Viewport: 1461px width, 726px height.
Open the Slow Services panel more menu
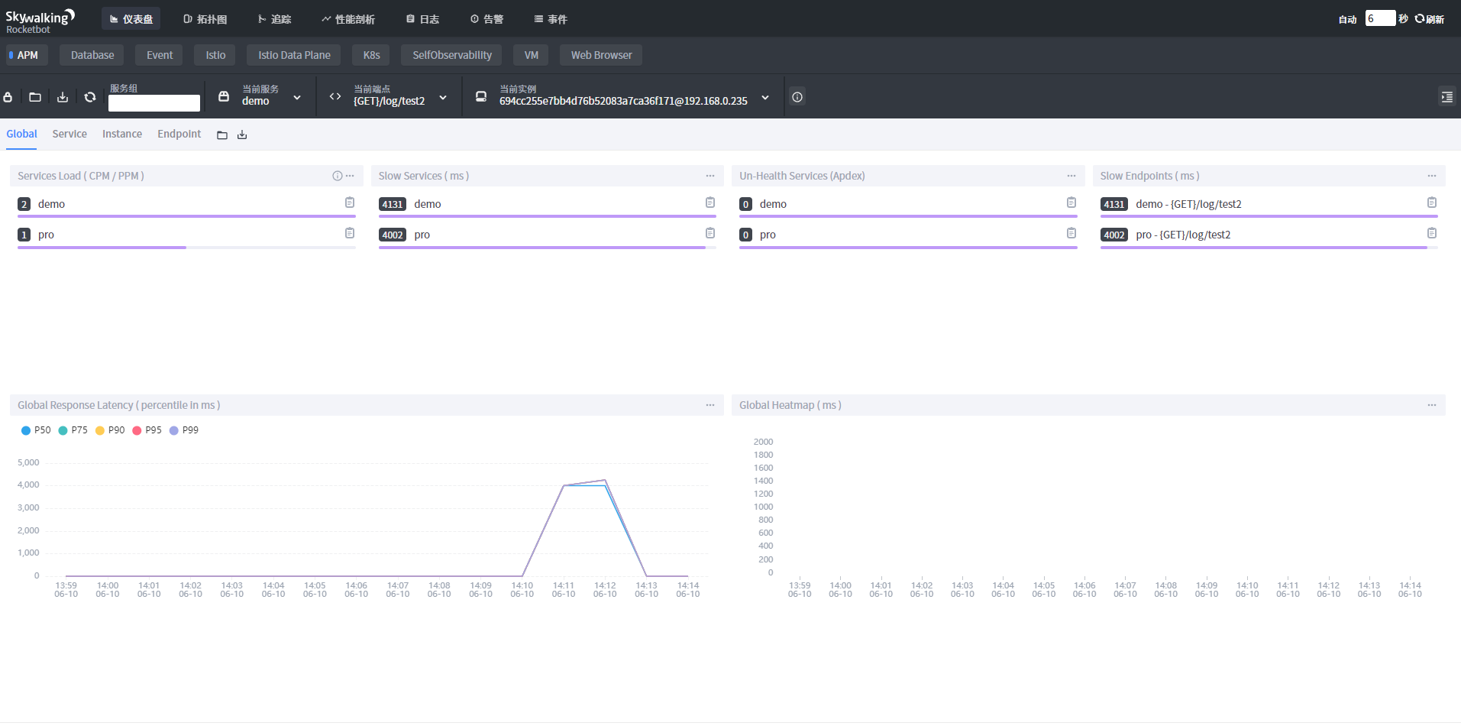click(710, 176)
